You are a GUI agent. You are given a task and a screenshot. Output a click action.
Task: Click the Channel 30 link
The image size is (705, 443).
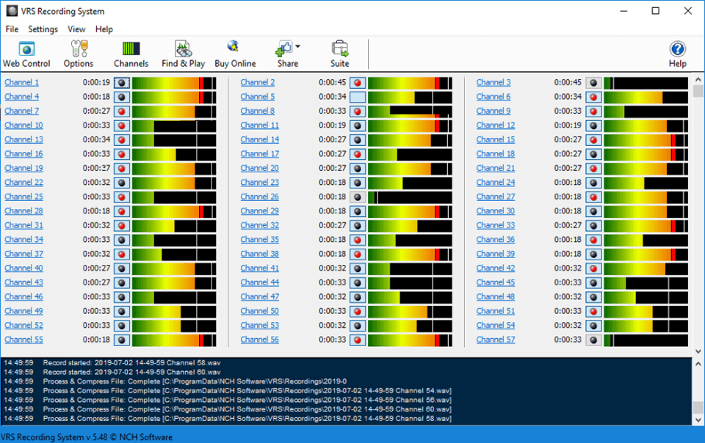494,210
